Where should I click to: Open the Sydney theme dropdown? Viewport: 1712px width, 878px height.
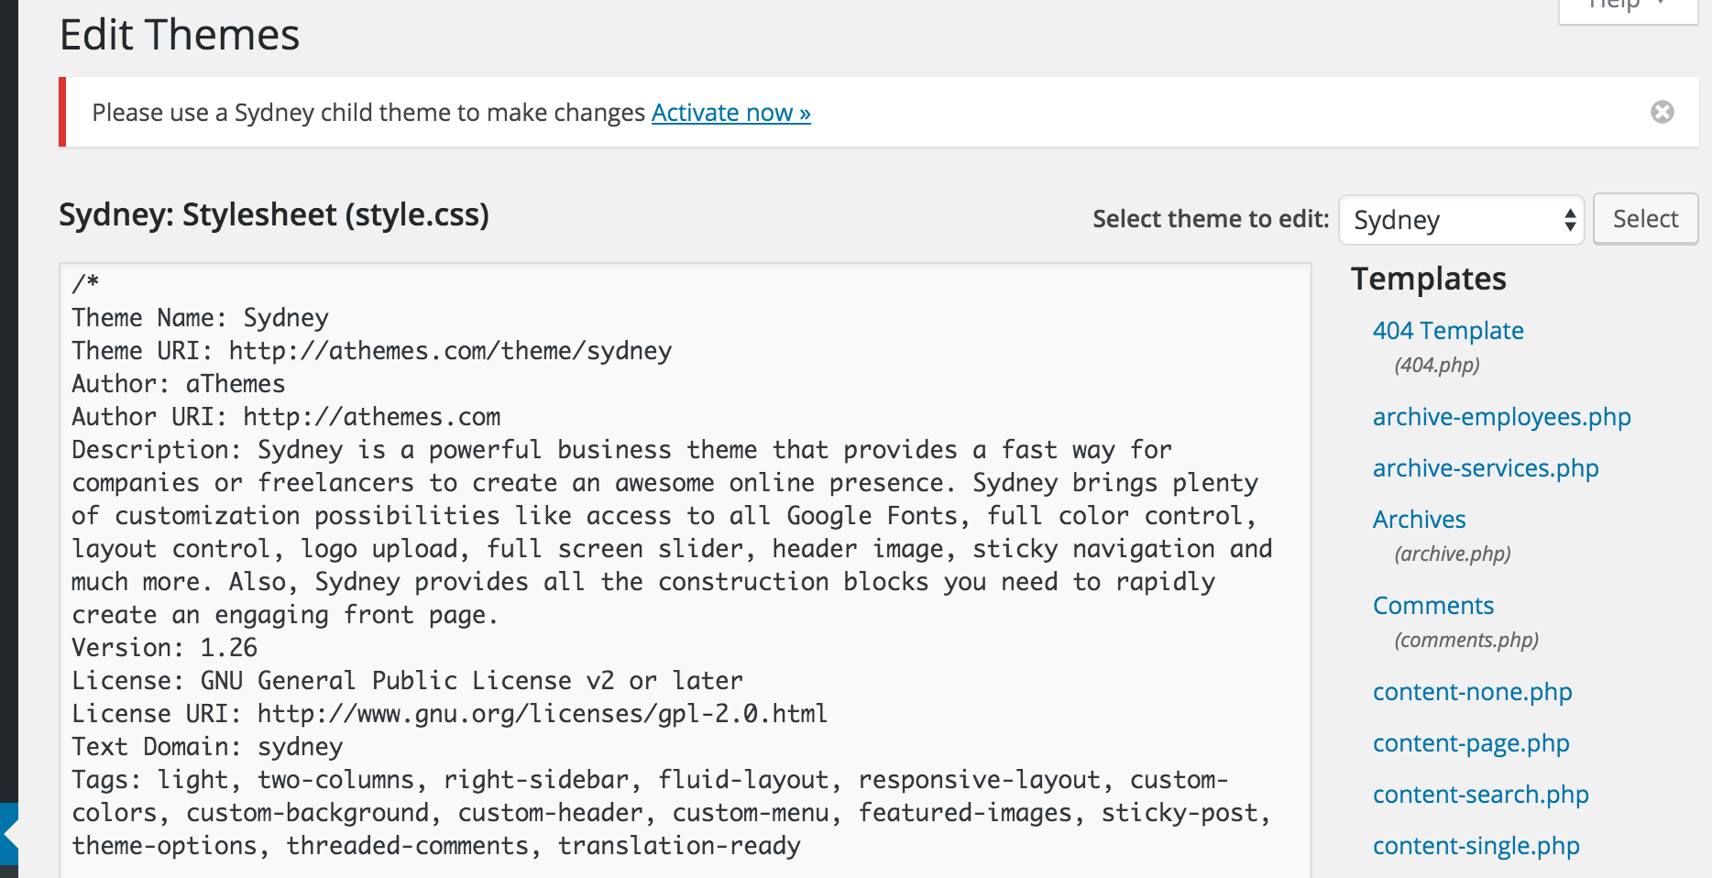point(1461,220)
